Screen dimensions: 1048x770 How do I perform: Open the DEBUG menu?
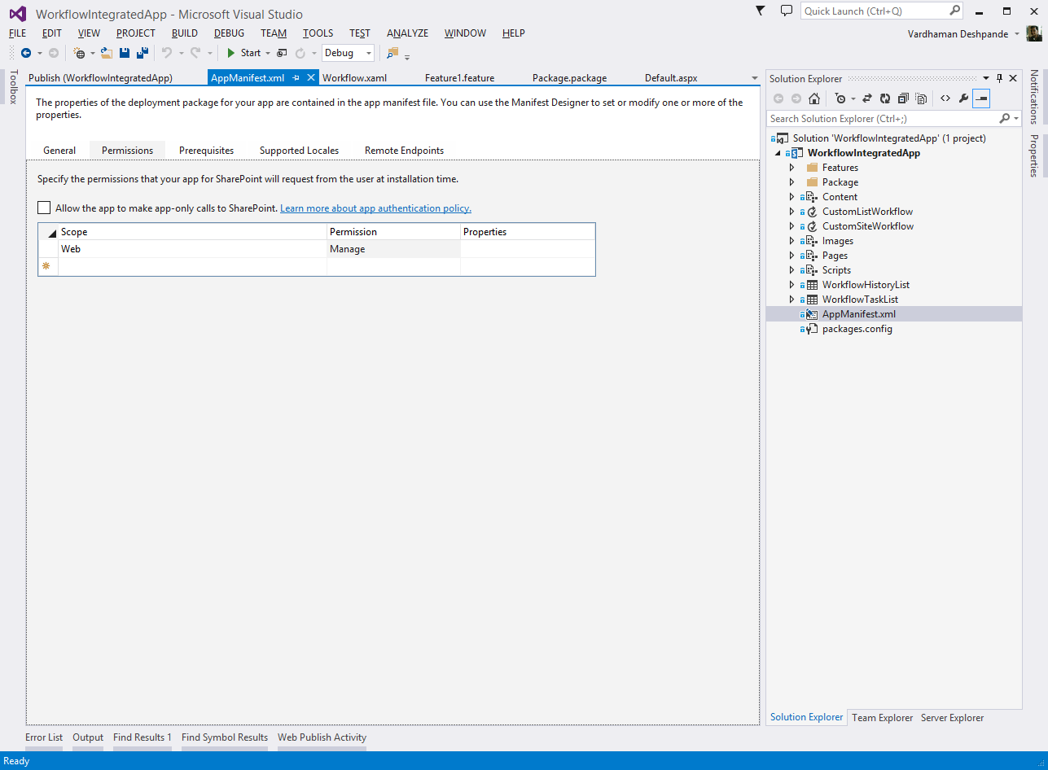coord(230,33)
